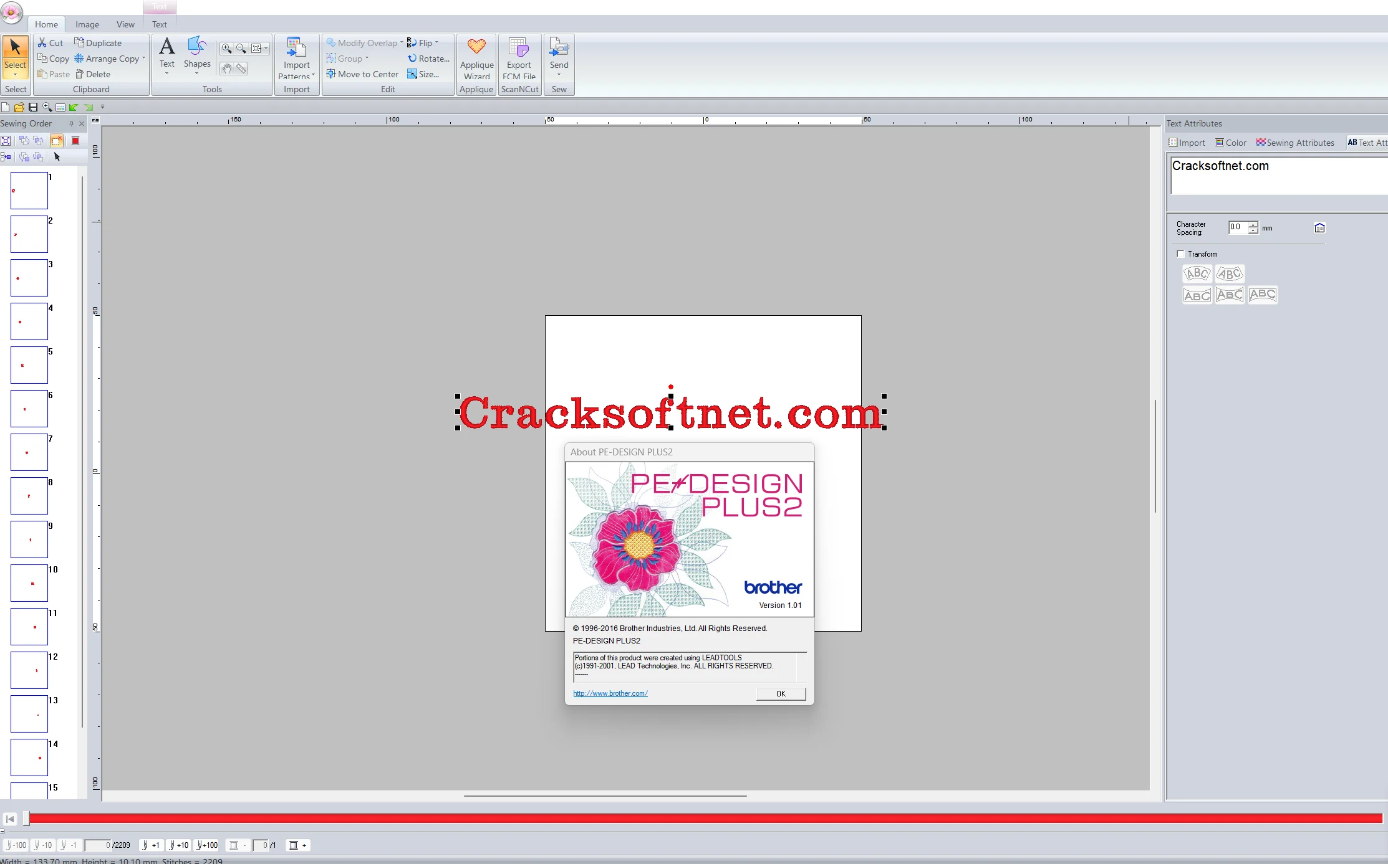Pin the Sewing Order pane
The image size is (1388, 864).
point(71,123)
